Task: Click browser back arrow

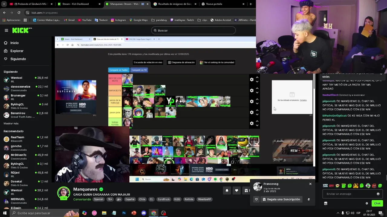Action: [4, 13]
